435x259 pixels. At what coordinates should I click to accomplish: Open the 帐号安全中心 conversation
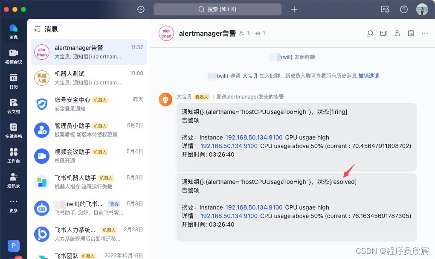[x=89, y=104]
